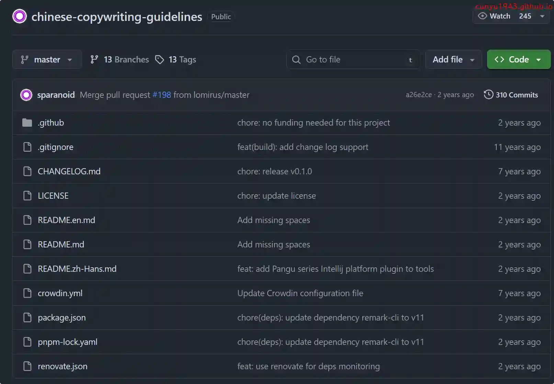This screenshot has height=384, width=554.
Task: Expand the Add file dropdown
Action: pyautogui.click(x=453, y=60)
